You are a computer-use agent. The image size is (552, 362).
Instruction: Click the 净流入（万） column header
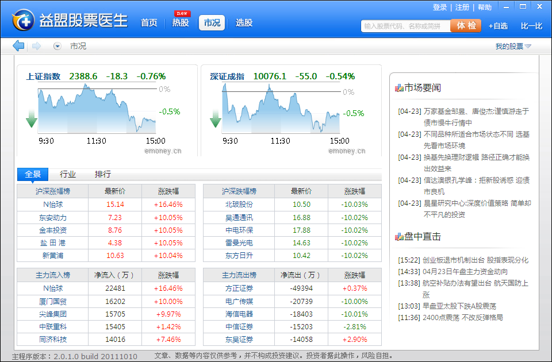pyautogui.click(x=115, y=275)
